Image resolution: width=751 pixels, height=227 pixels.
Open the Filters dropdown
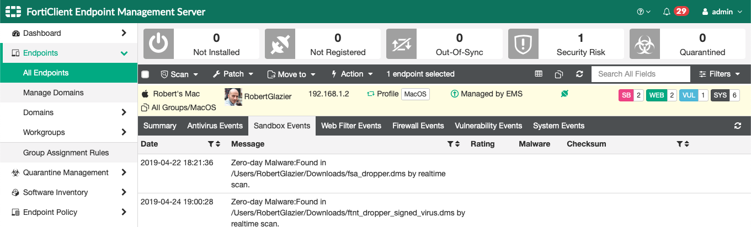click(x=719, y=74)
